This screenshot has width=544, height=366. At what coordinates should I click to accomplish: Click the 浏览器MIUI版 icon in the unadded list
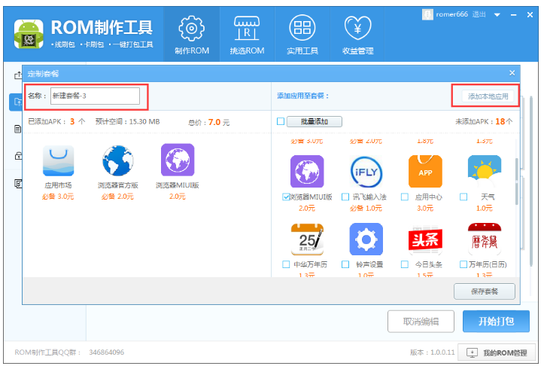(x=307, y=172)
